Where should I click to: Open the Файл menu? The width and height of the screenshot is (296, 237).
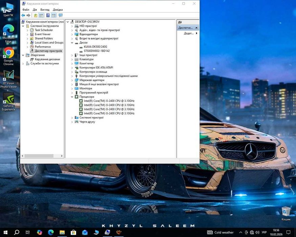point(26,9)
